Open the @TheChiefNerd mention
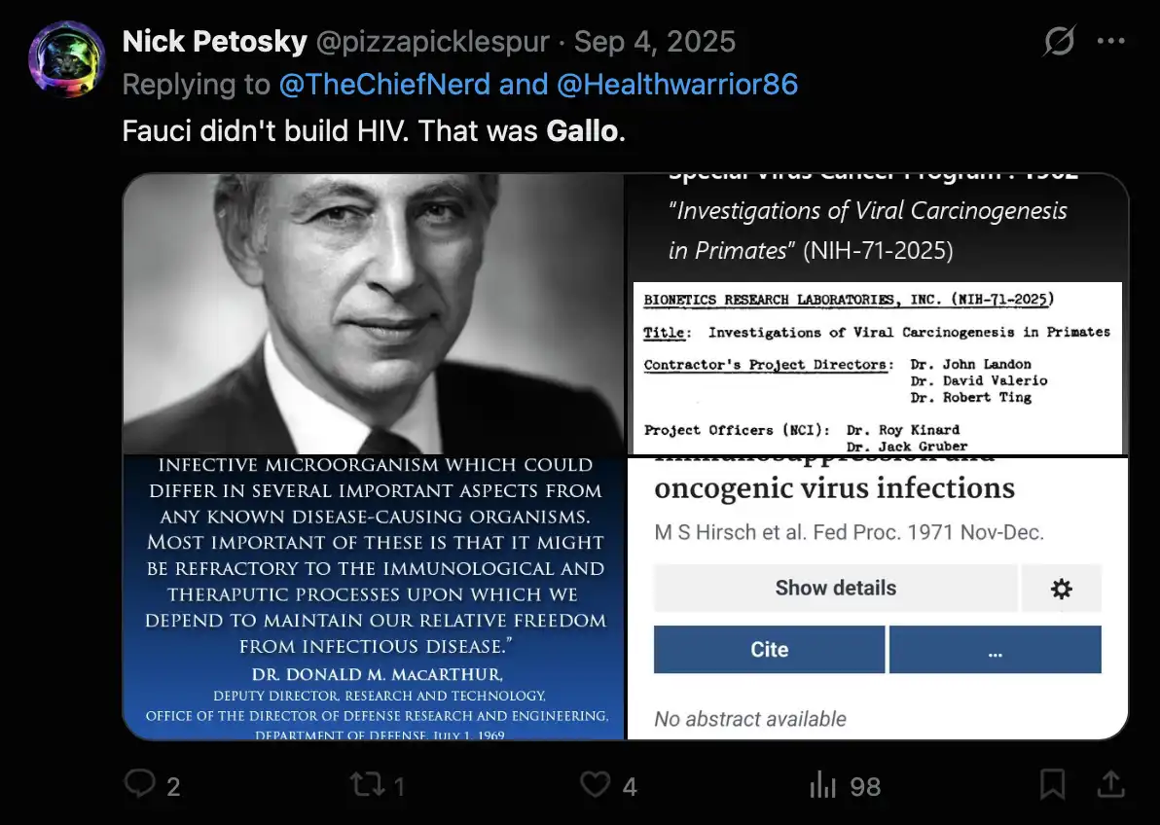Screen dimensions: 1160x825 pyautogui.click(x=384, y=85)
